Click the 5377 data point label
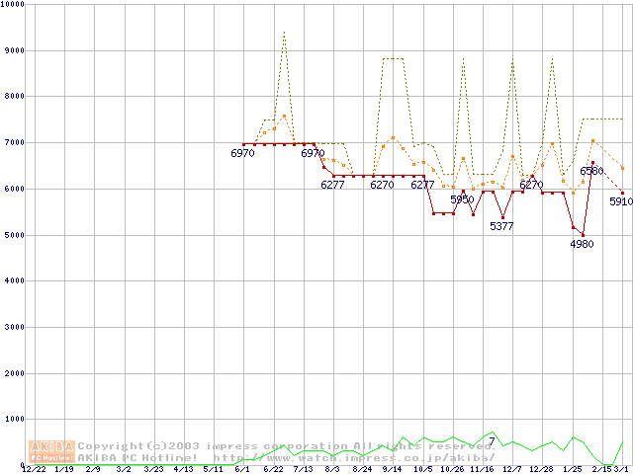The width and height of the screenshot is (633, 474). [x=501, y=226]
